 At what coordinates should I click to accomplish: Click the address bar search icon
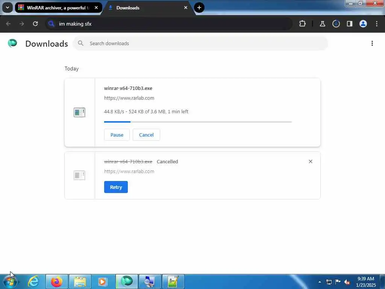tap(51, 24)
